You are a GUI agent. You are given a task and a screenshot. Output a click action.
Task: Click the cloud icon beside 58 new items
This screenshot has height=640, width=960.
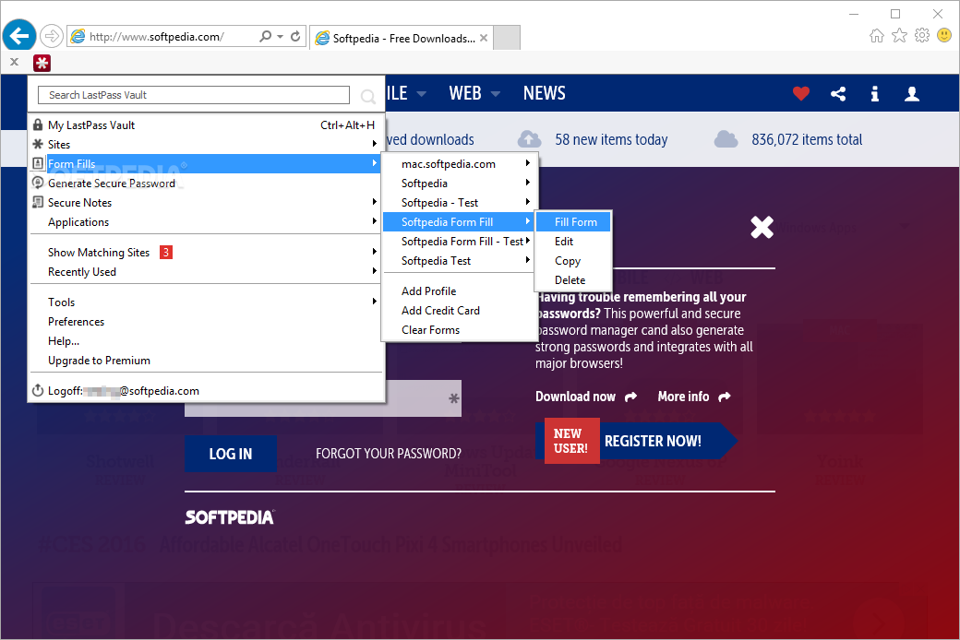click(x=530, y=139)
